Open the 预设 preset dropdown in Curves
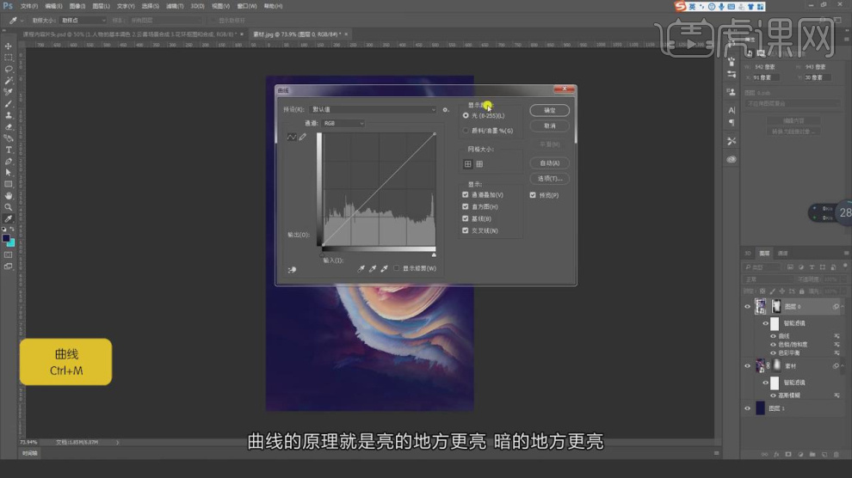The width and height of the screenshot is (852, 478). (373, 109)
